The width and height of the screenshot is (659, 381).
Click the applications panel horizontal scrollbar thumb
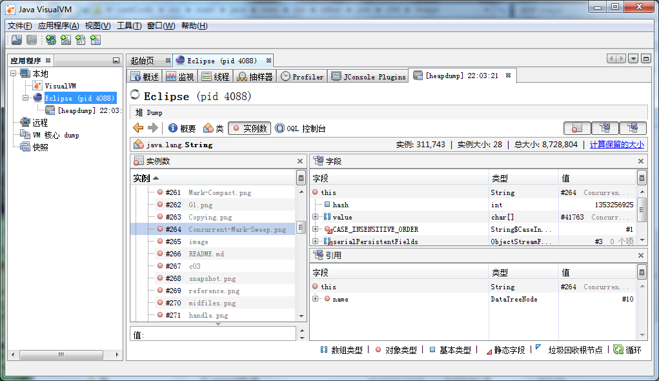61,355
